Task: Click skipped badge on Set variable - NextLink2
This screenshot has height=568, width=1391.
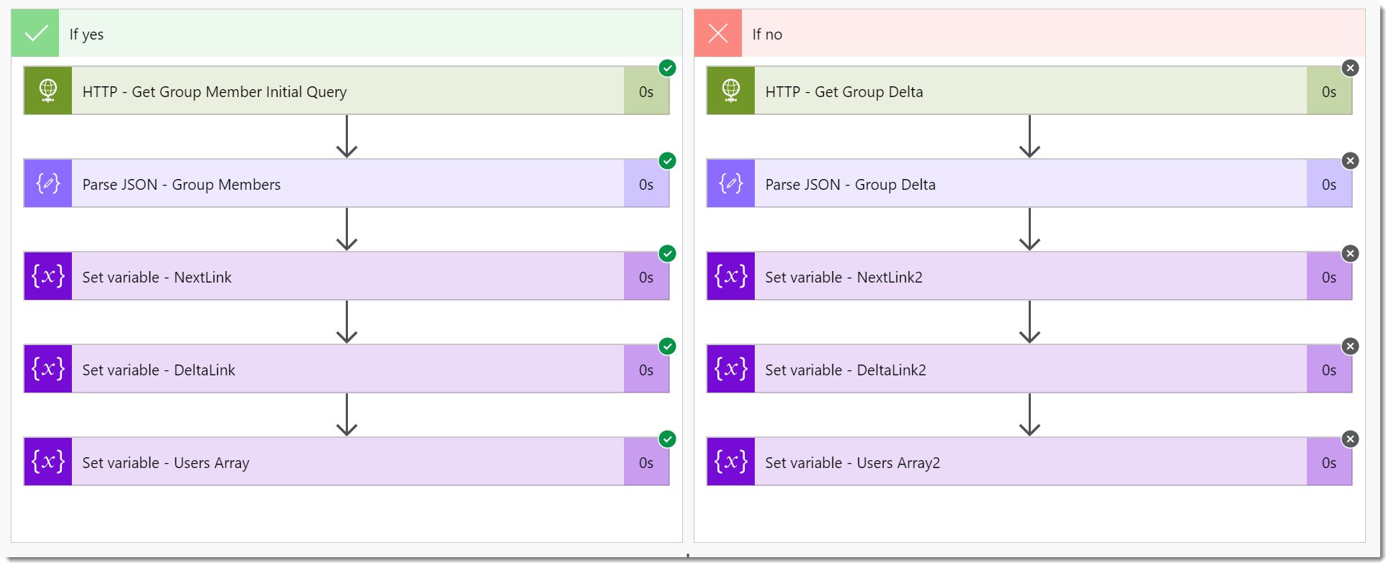Action: pos(1351,254)
